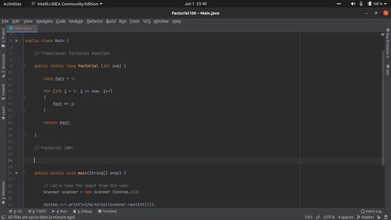Select the Main.java editor tab

22,28
